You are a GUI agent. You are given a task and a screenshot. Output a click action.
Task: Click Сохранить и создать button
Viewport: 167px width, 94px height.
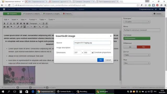tap(51, 14)
